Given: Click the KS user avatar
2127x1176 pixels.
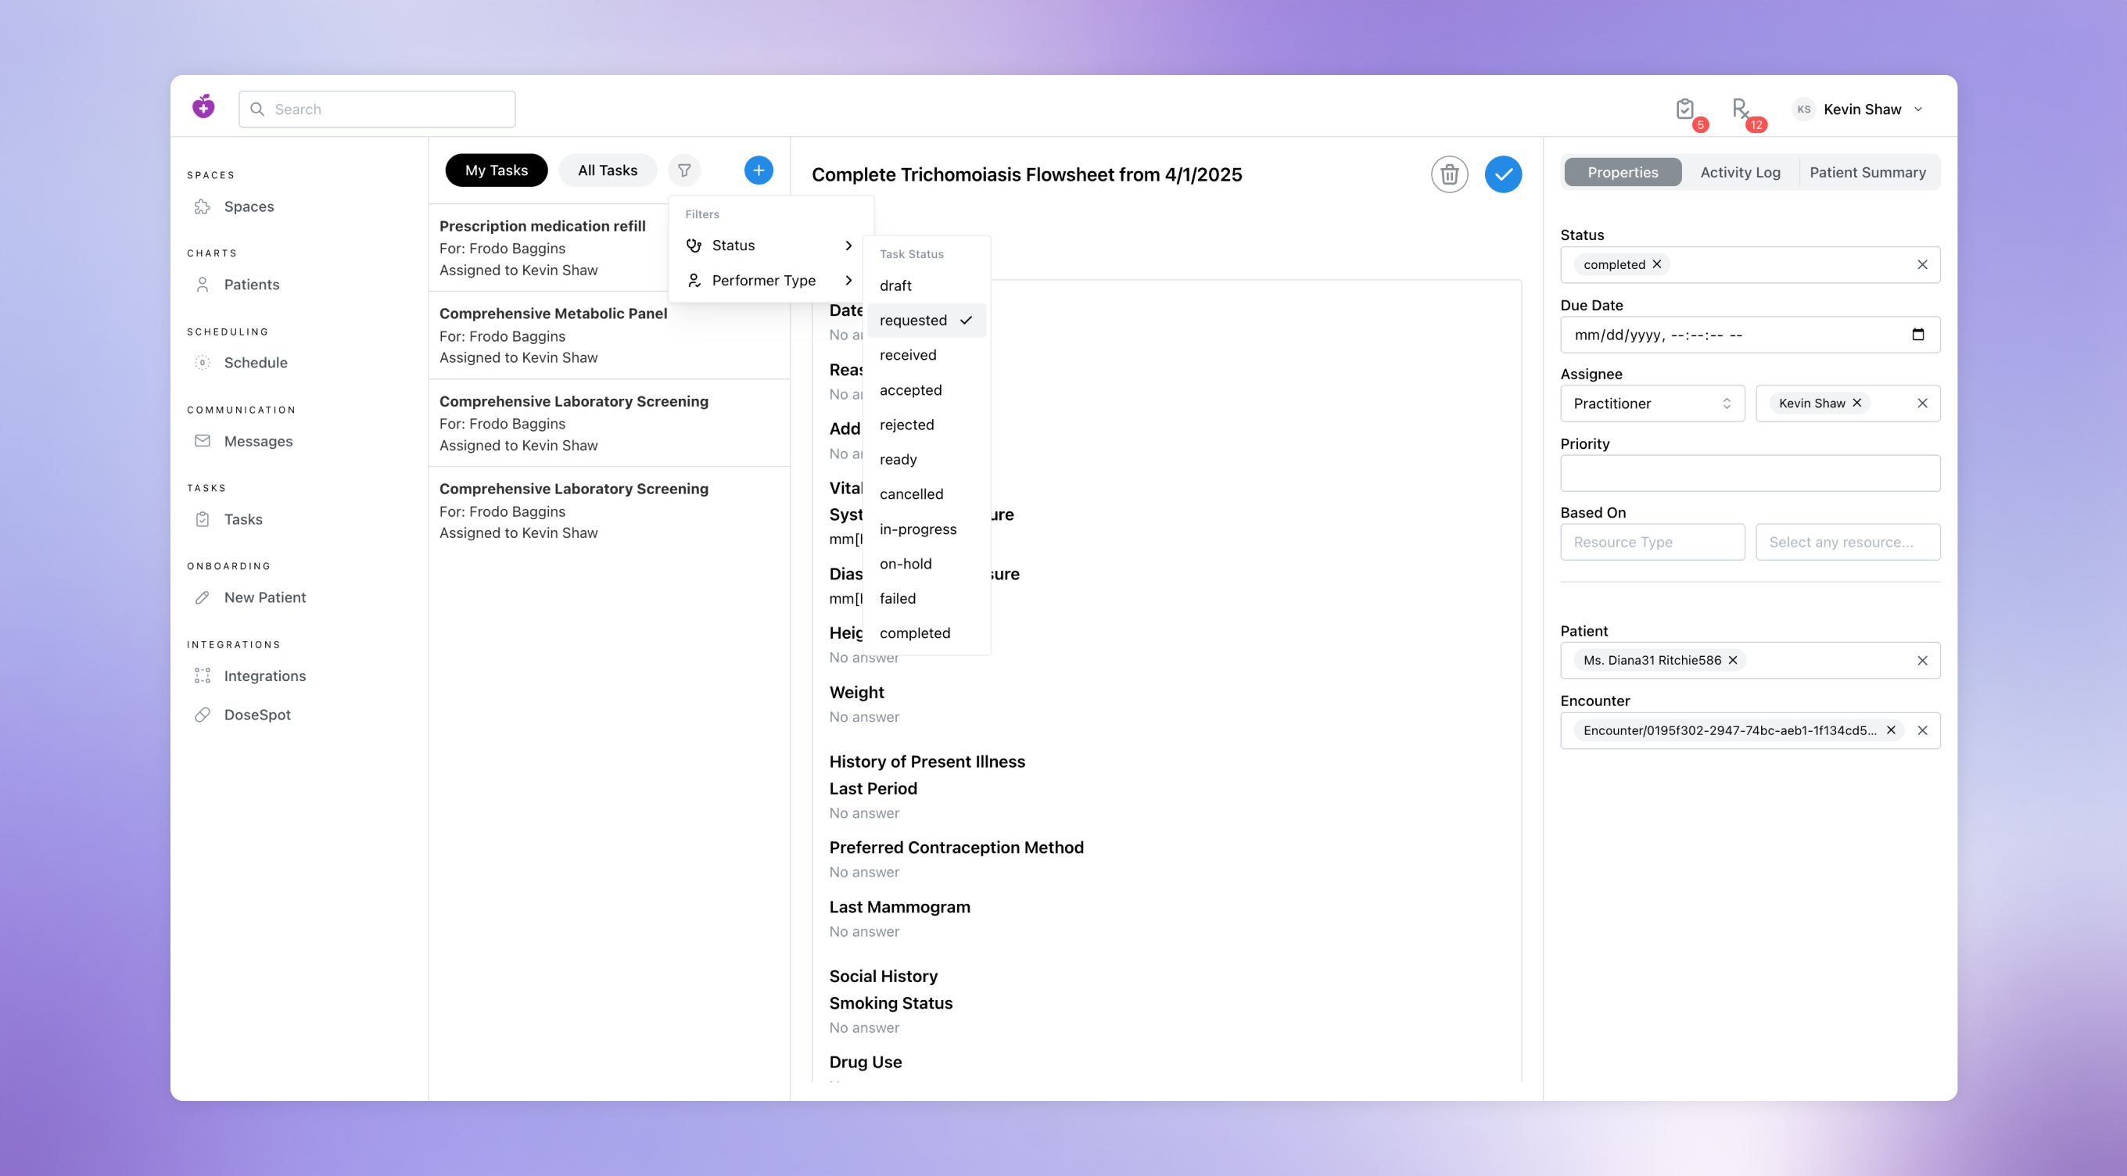Looking at the screenshot, I should click(1803, 109).
